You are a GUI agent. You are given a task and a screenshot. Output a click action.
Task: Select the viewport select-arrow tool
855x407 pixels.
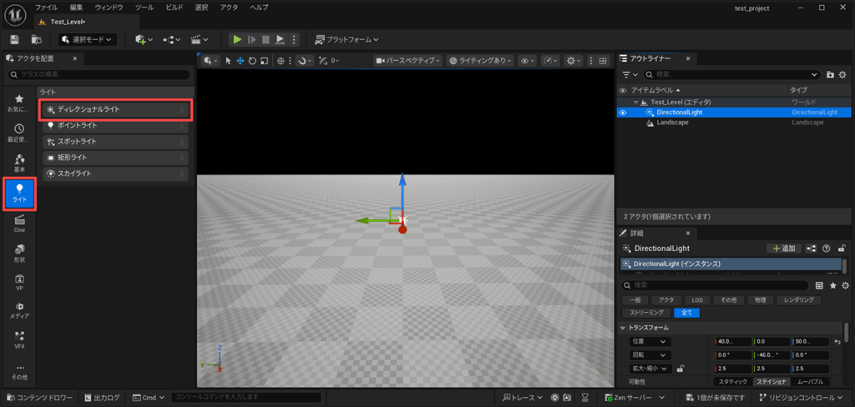click(229, 61)
